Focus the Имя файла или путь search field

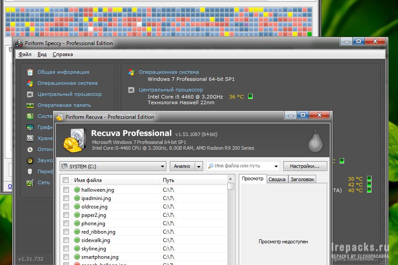click(x=243, y=166)
